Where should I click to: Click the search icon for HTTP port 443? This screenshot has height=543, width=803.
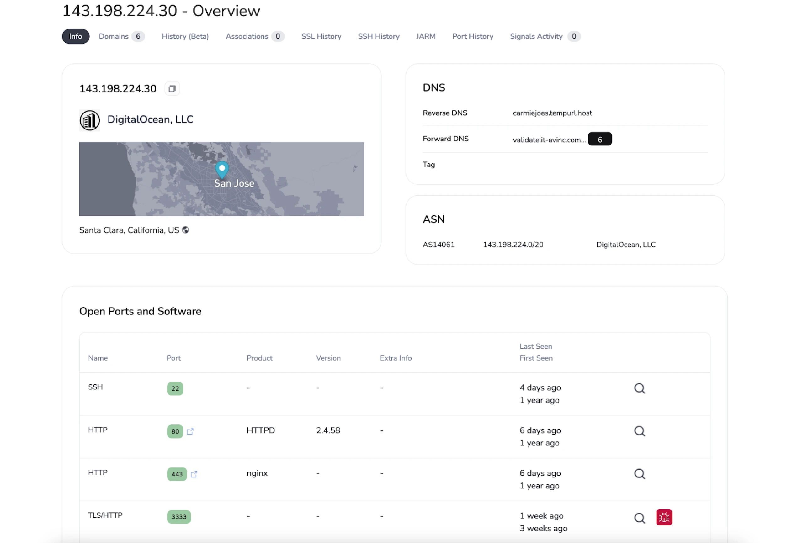(x=639, y=473)
